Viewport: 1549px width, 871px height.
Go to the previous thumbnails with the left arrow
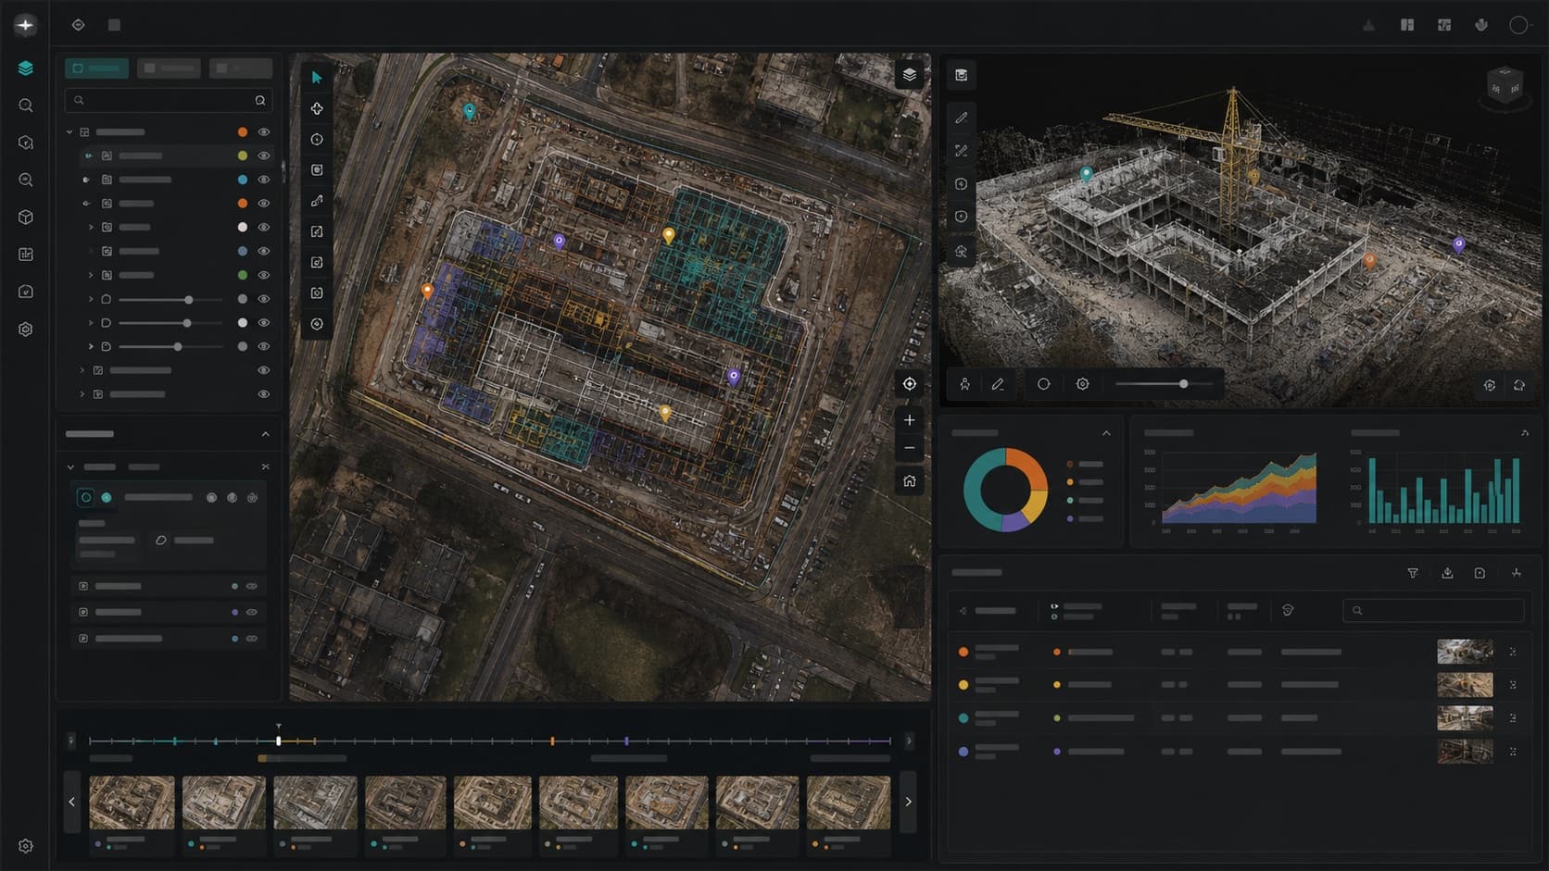pyautogui.click(x=72, y=802)
